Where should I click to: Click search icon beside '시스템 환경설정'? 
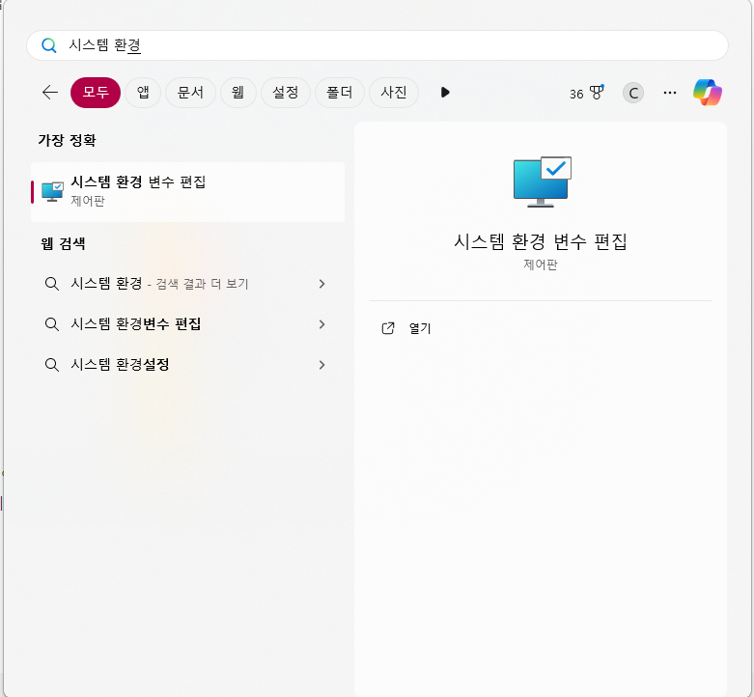click(x=52, y=365)
